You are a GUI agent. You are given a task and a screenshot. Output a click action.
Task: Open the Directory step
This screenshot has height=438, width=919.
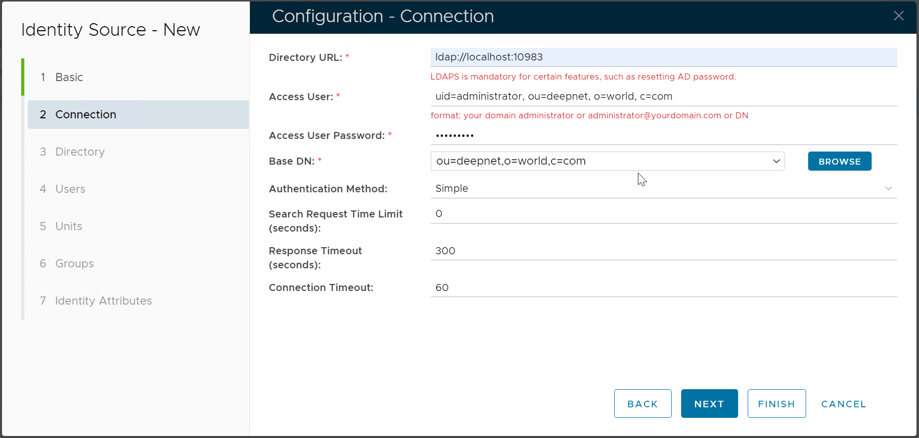(80, 152)
